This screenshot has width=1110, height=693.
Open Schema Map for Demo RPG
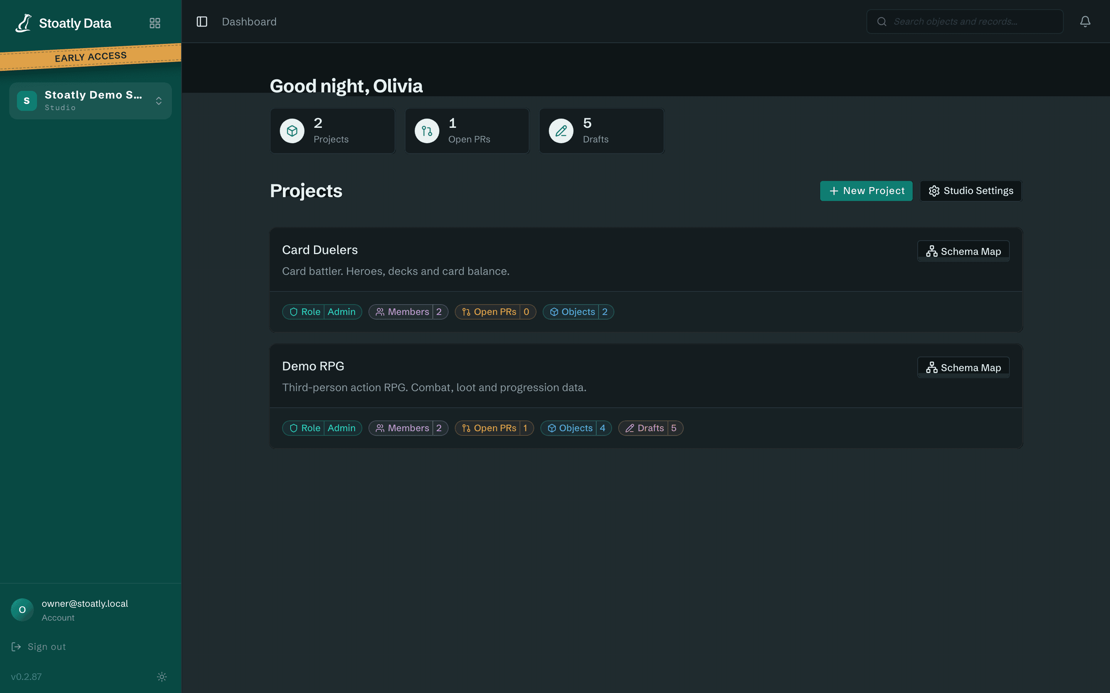click(963, 368)
